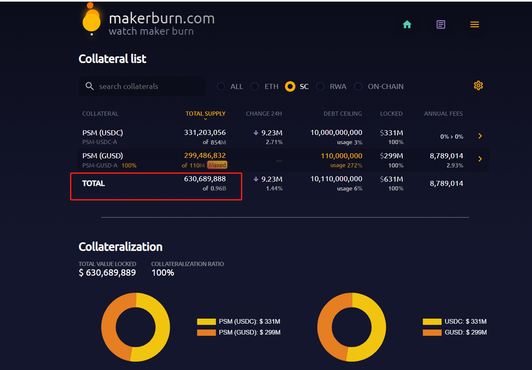Click the PSM (USDC) yellow legend swatch
Image resolution: width=532 pixels, height=370 pixels.
206,322
